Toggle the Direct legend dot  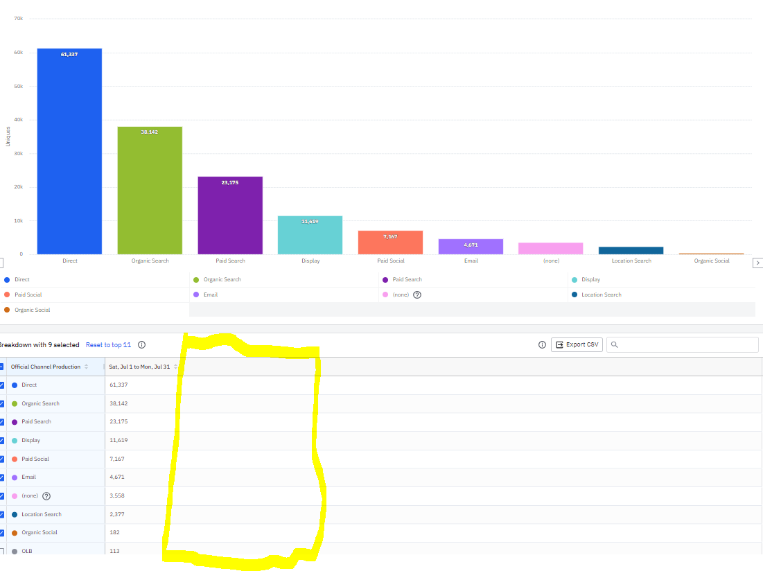click(7, 280)
